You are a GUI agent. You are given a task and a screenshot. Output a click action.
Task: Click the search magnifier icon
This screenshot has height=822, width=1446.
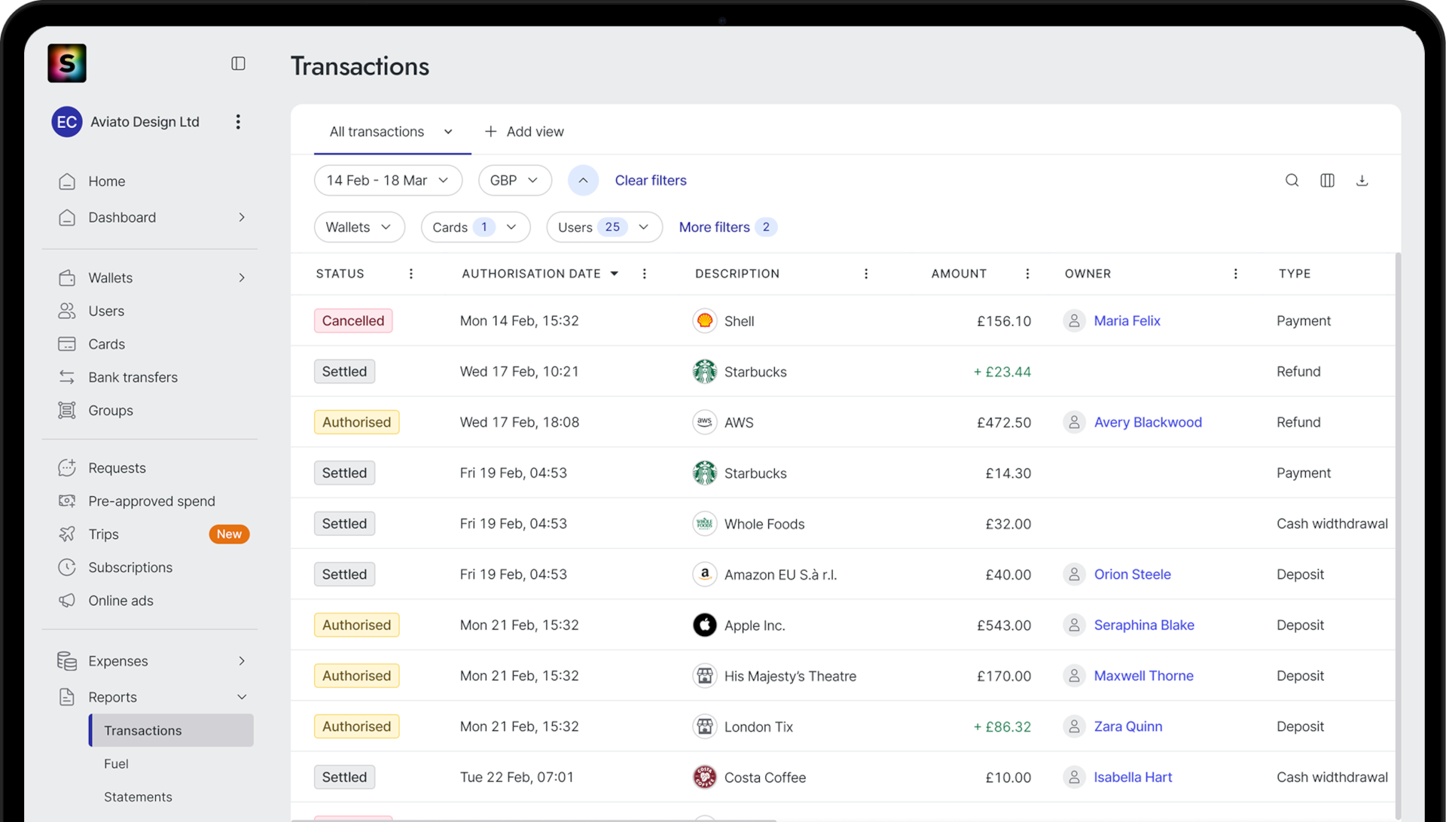pyautogui.click(x=1292, y=181)
